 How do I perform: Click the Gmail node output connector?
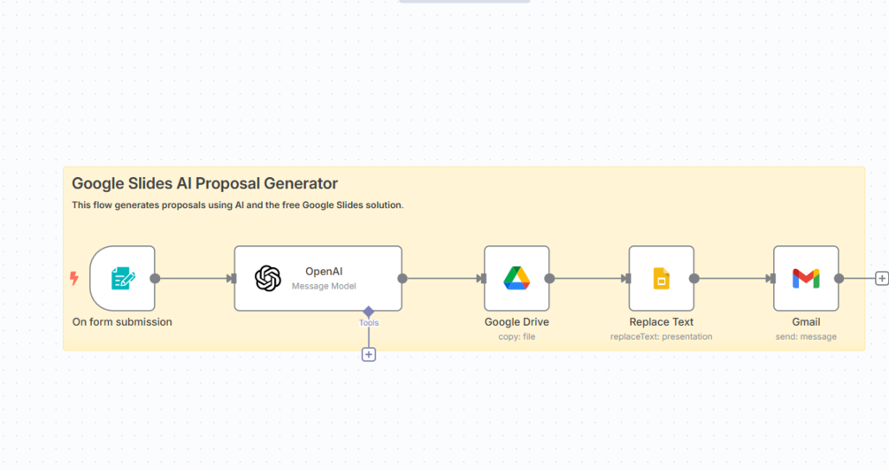tap(839, 278)
